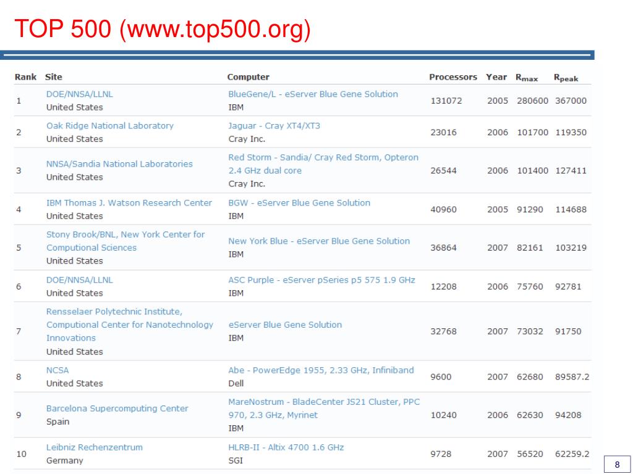Viewport: 633px width, 474px height.
Task: Click Barcelona Supercomputing Center link
Action: (117, 409)
